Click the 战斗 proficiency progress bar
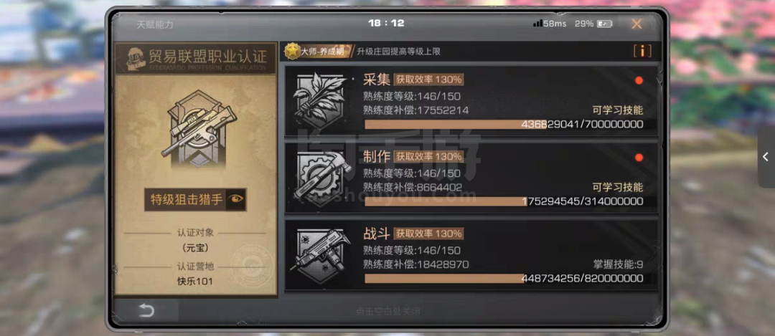 (x=504, y=278)
